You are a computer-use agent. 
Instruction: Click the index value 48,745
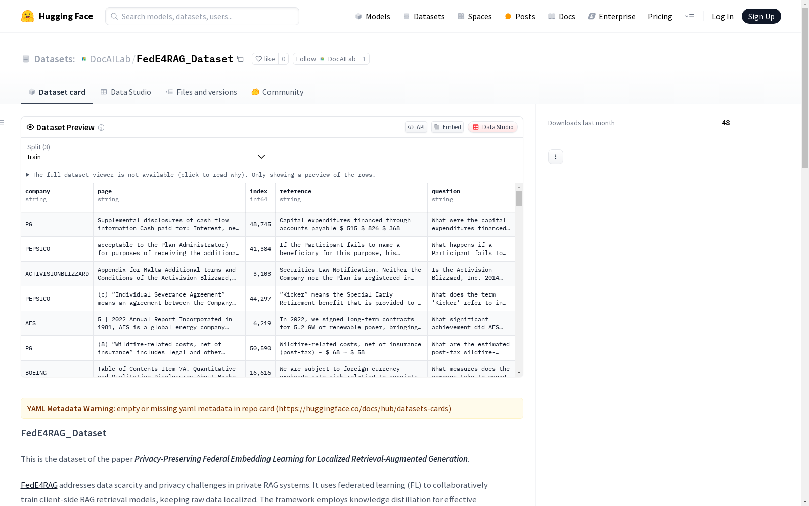(260, 224)
